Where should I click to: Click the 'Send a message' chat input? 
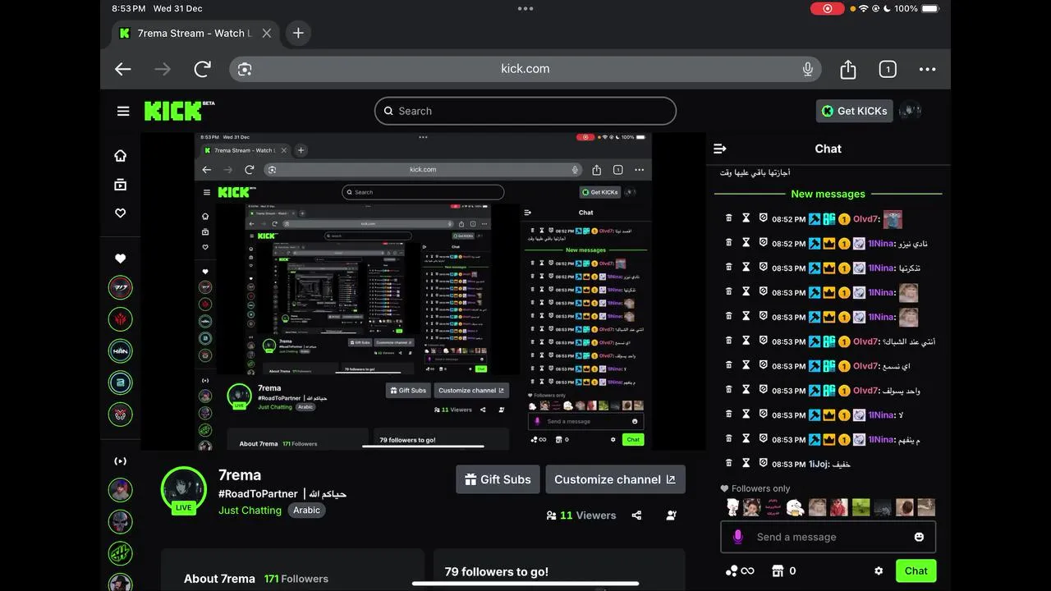828,537
